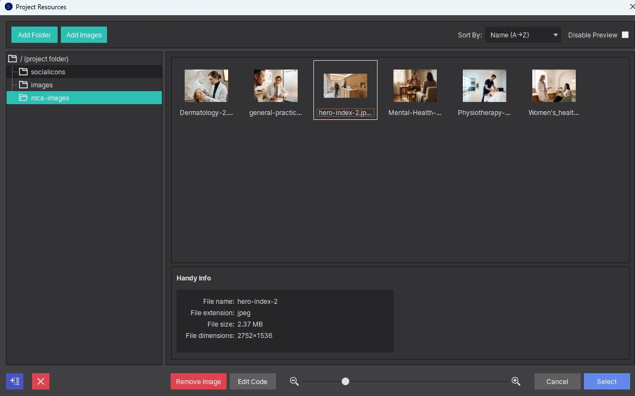Select the hero-index-2 image thumbnail
Viewport: 635px width, 396px height.
(345, 85)
